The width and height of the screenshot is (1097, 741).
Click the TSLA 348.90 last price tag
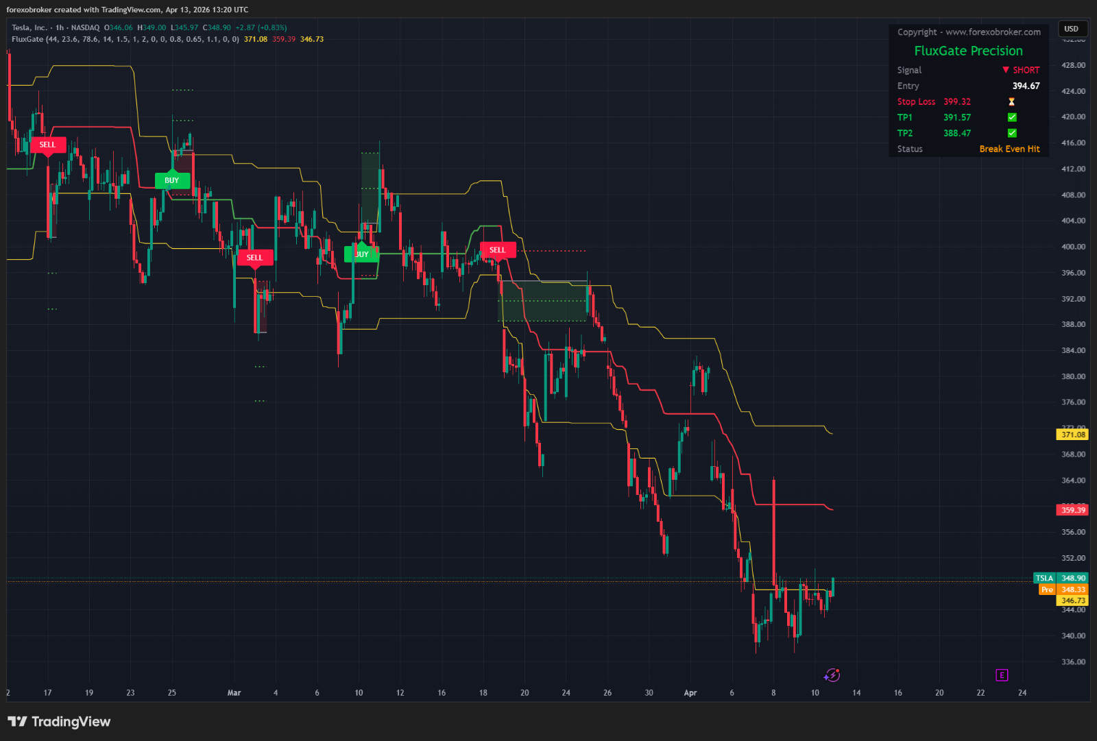coord(1061,578)
